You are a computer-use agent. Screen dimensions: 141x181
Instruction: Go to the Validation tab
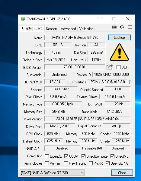[86, 28]
